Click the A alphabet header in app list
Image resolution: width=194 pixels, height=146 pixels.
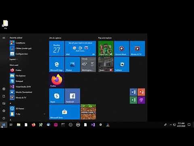pyautogui.click(x=11, y=120)
